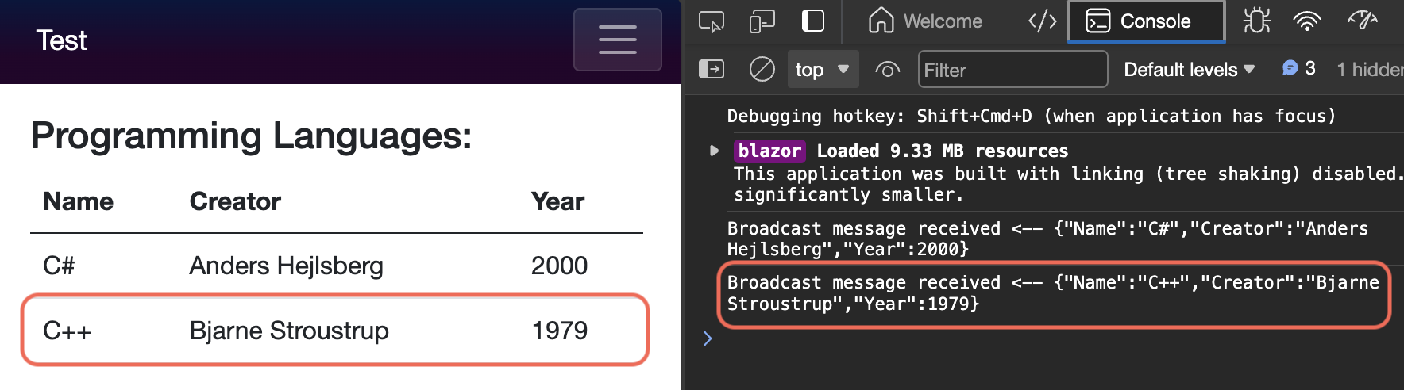The image size is (1404, 390).
Task: Toggle device emulation icon
Action: pyautogui.click(x=762, y=21)
